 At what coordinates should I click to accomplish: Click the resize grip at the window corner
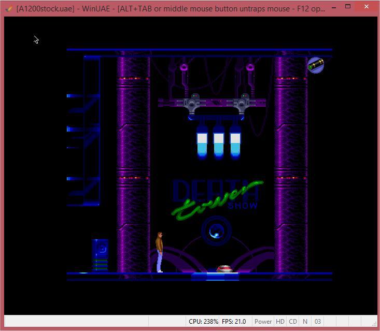[x=374, y=324]
